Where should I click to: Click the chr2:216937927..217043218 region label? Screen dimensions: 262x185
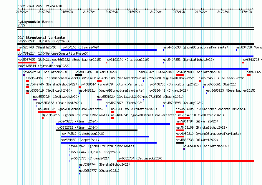click(40, 6)
